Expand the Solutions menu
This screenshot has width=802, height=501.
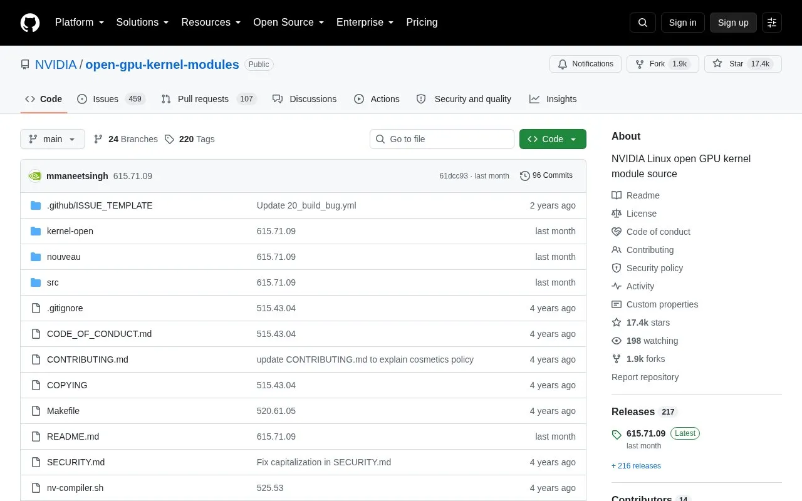tap(143, 23)
